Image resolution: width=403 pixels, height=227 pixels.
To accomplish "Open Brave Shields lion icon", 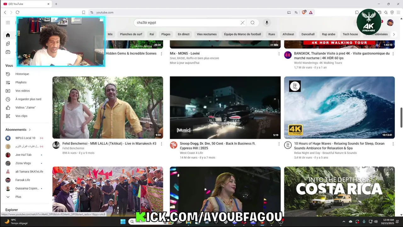I will click(x=304, y=12).
